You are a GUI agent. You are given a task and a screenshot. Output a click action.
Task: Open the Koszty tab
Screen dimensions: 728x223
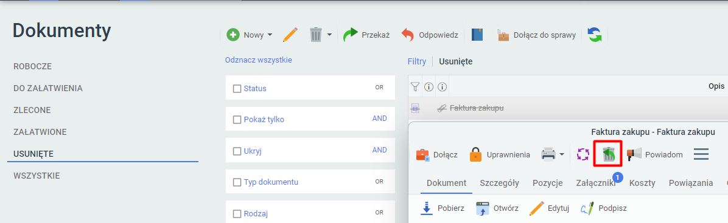point(642,183)
